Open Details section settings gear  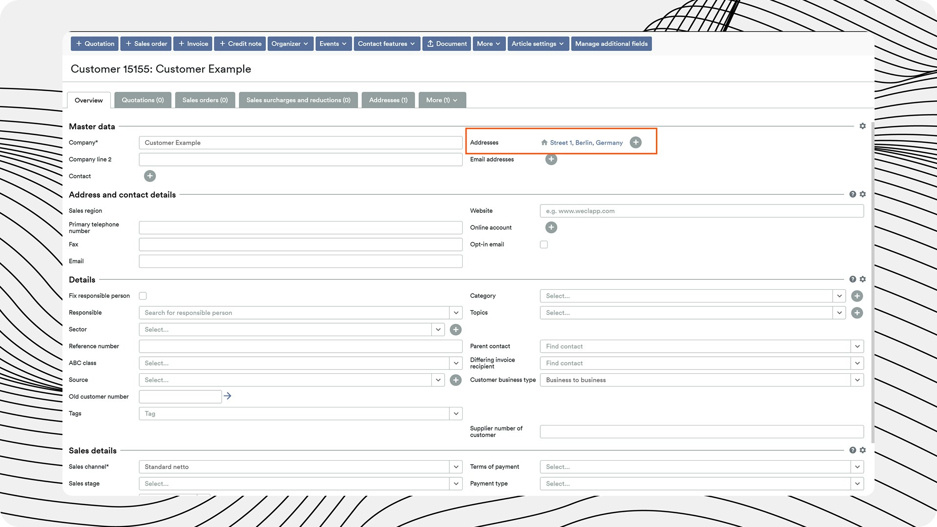click(x=862, y=279)
